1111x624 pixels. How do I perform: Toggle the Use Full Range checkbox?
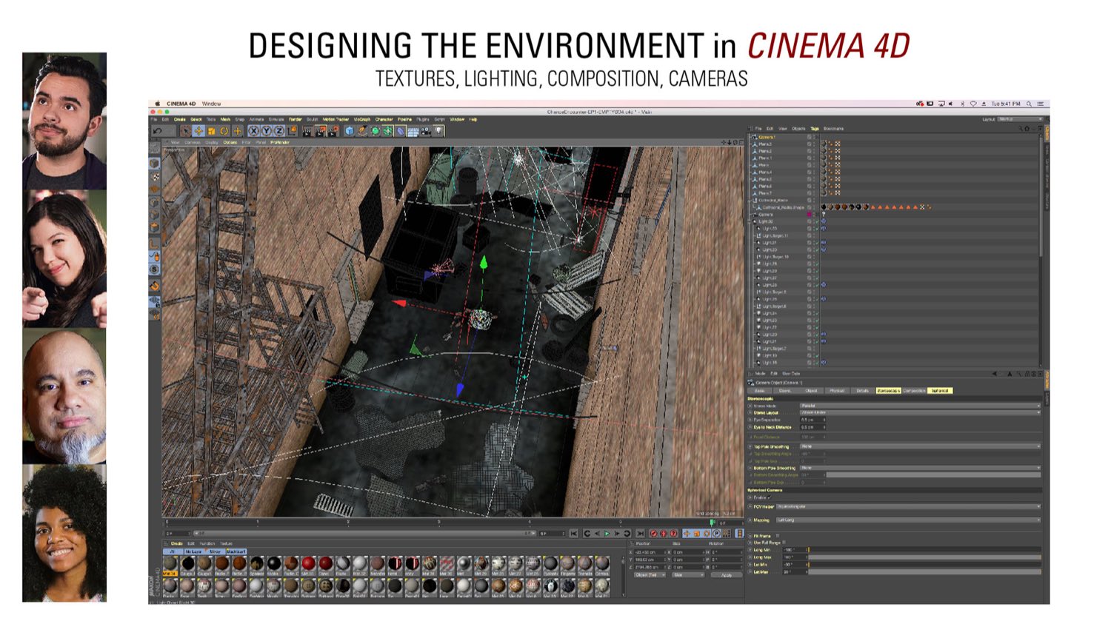784,543
